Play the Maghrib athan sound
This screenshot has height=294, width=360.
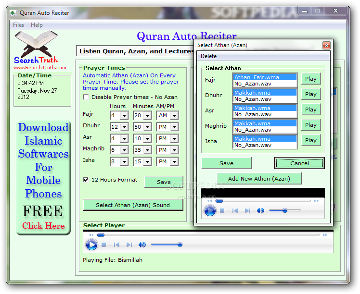coord(311,125)
